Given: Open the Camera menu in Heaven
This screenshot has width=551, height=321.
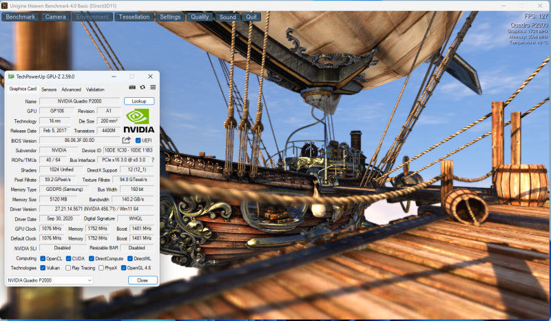Looking at the screenshot, I should point(56,17).
